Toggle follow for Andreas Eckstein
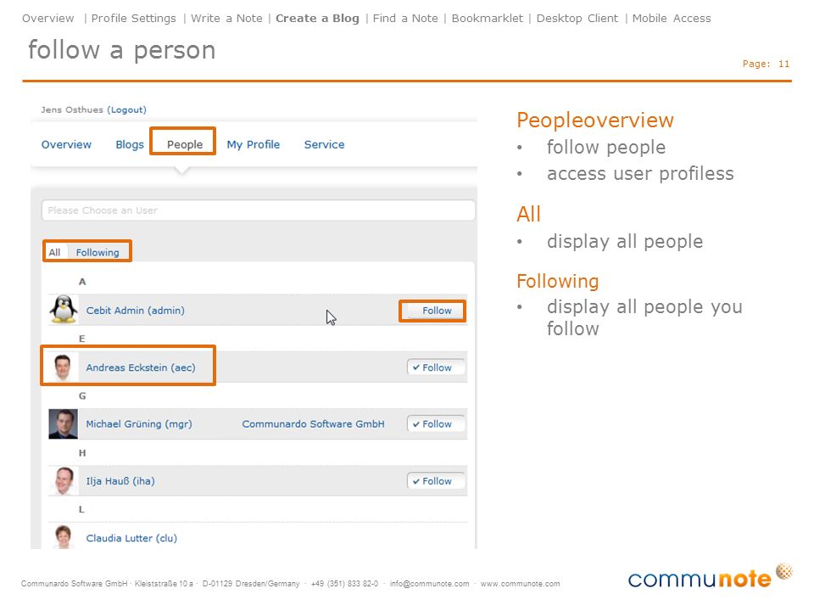 pos(435,367)
